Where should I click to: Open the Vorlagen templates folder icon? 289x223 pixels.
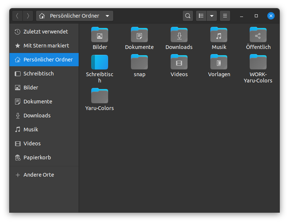point(219,62)
